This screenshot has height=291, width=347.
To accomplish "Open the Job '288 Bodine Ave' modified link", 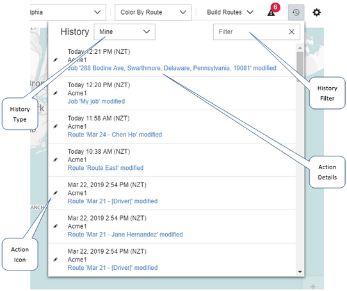I will [172, 68].
